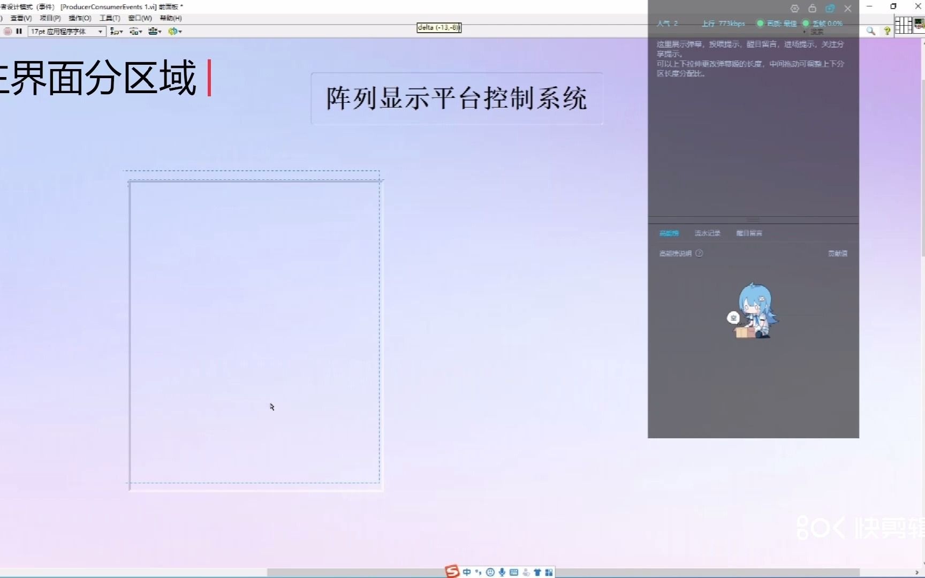Viewport: 925px width, 578px height.
Task: Open the 操作(O) menu
Action: [80, 18]
